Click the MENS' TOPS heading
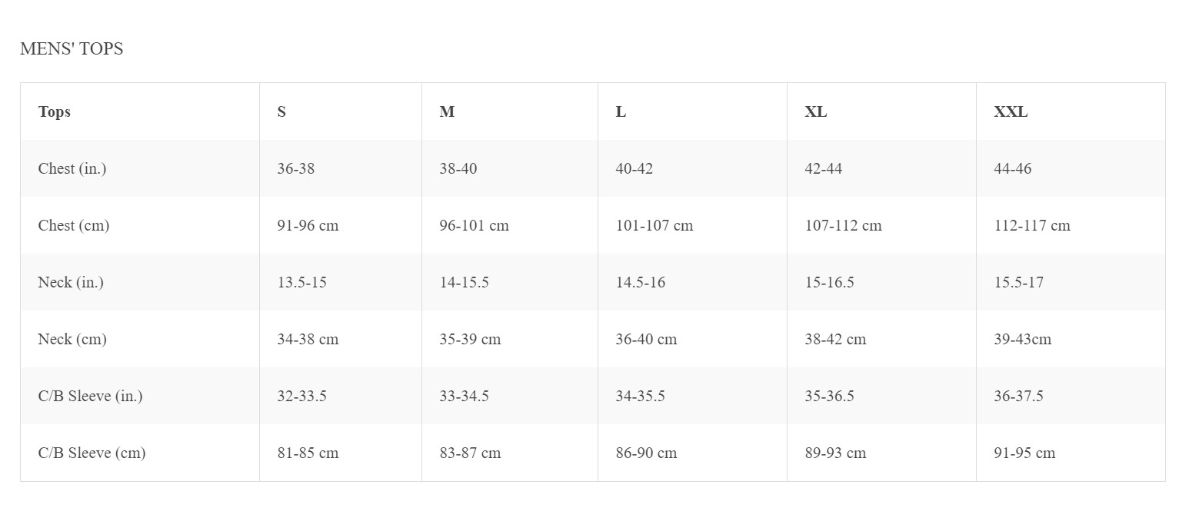 [x=72, y=48]
